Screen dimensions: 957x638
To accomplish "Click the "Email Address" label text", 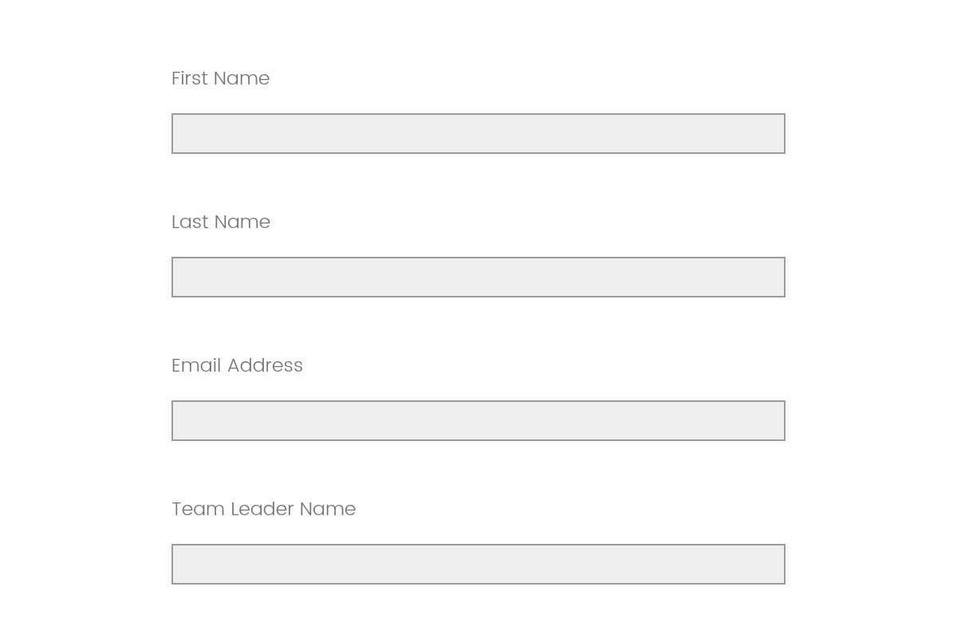I will pyautogui.click(x=237, y=365).
